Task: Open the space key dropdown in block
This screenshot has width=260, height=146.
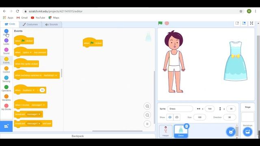Action: click(27, 52)
